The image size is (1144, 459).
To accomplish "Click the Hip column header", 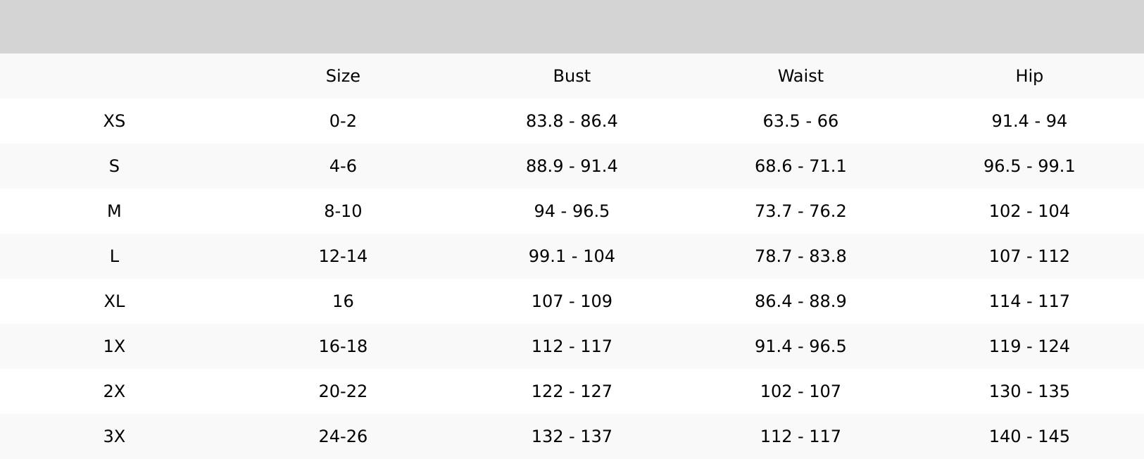I will tap(1029, 76).
